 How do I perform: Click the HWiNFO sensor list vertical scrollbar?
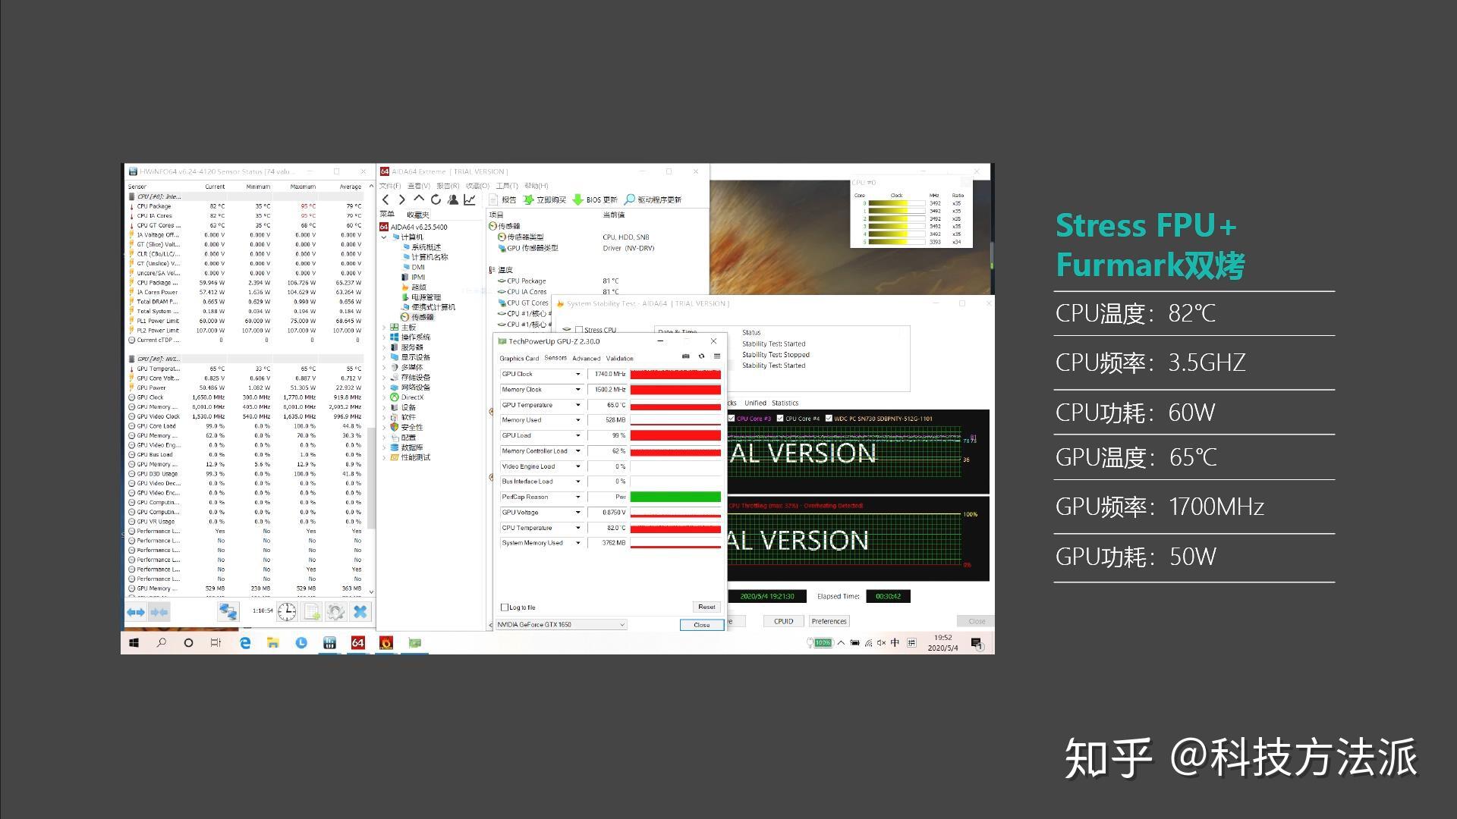point(371,478)
